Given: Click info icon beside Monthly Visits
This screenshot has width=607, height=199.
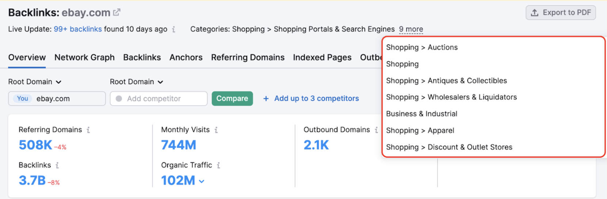Looking at the screenshot, I should click(216, 130).
